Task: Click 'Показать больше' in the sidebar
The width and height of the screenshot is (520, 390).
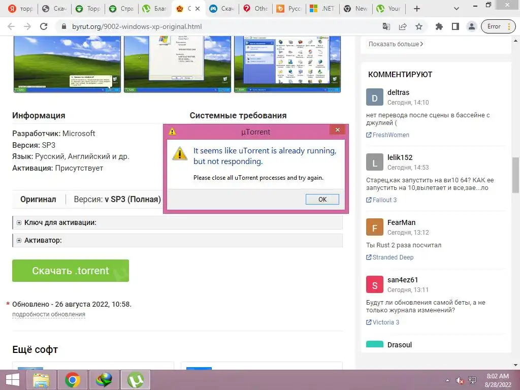Action: (x=396, y=44)
